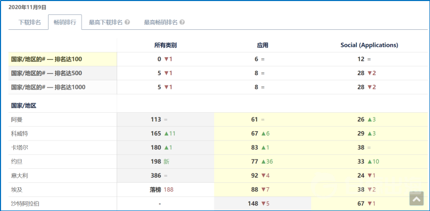Screen dimensions: 430x211
Task: Click help icon beside 最高下载排名
Action: 127,23
